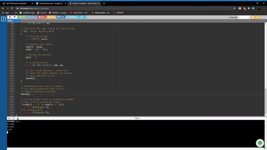Screen dimensions: 267x150
Task: Open the Qwiklabs bookmark
Action: click(58, 12)
